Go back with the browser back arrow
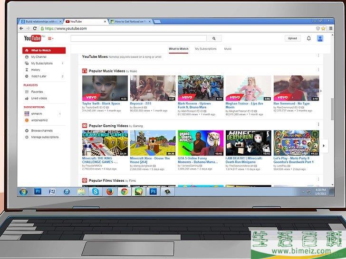This screenshot has height=259, width=346. coord(21,28)
